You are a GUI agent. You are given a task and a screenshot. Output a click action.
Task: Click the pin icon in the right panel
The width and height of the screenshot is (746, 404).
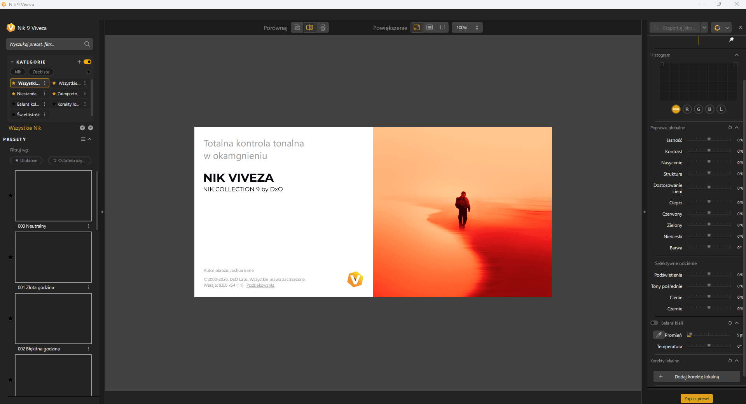731,40
